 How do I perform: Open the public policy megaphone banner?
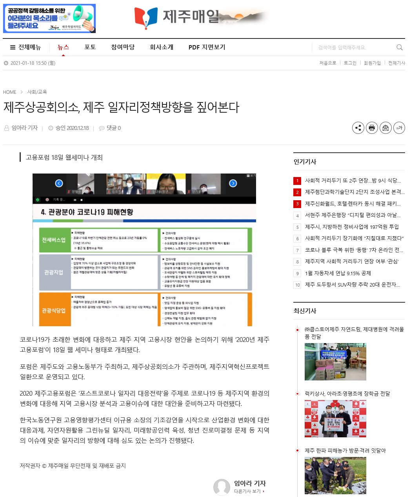(x=49, y=18)
